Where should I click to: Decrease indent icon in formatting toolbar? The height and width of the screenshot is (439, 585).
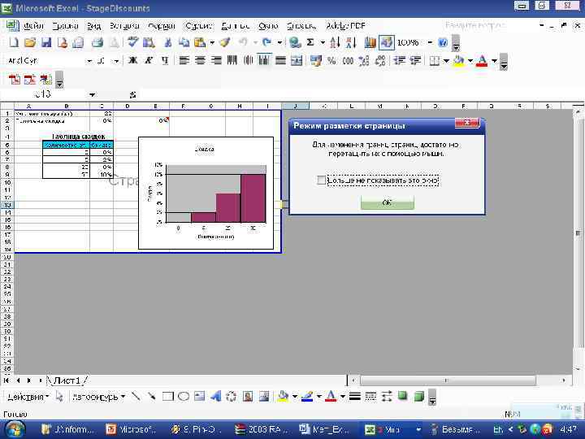pyautogui.click(x=400, y=60)
